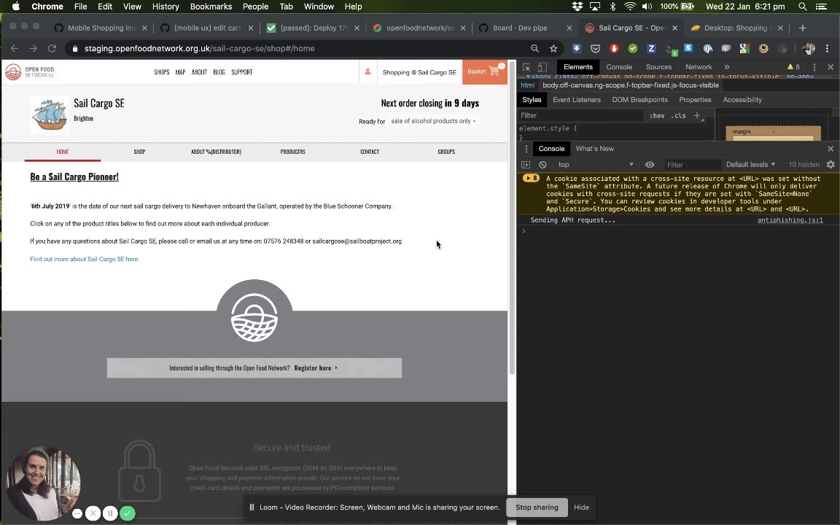Click the Stop sharing button
This screenshot has width=840, height=525.
point(537,507)
